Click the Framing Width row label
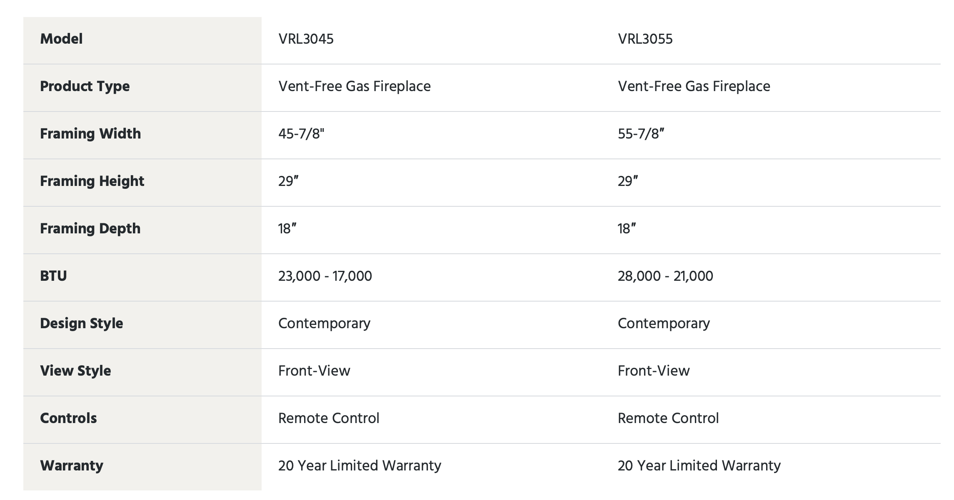The width and height of the screenshot is (954, 500). (90, 134)
